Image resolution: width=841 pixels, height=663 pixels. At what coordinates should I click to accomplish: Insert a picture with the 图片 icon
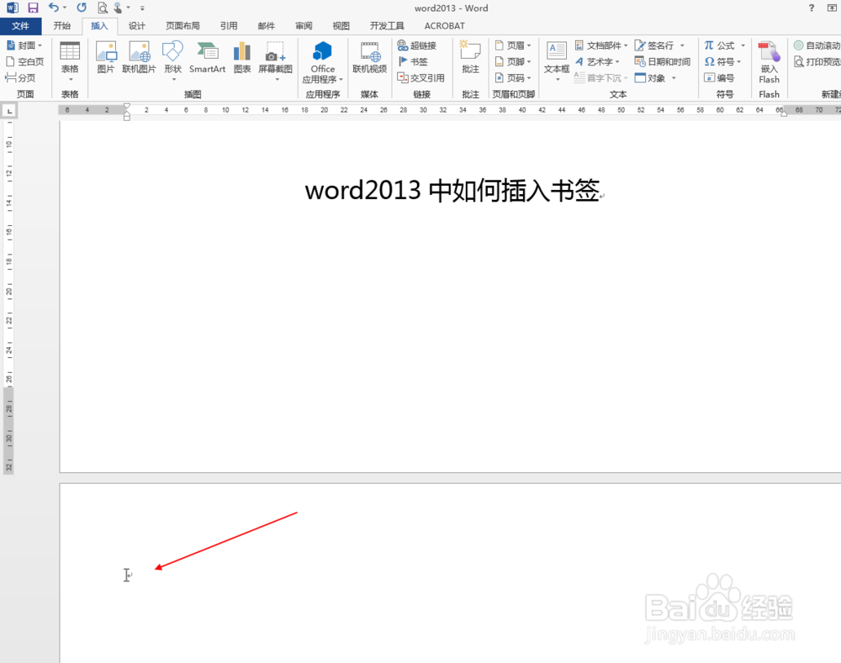click(x=106, y=58)
